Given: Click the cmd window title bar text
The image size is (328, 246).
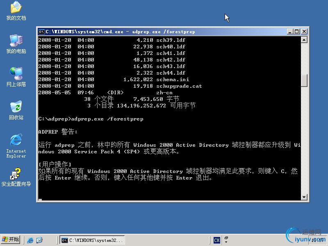Looking at the screenshot, I should [x=120, y=32].
